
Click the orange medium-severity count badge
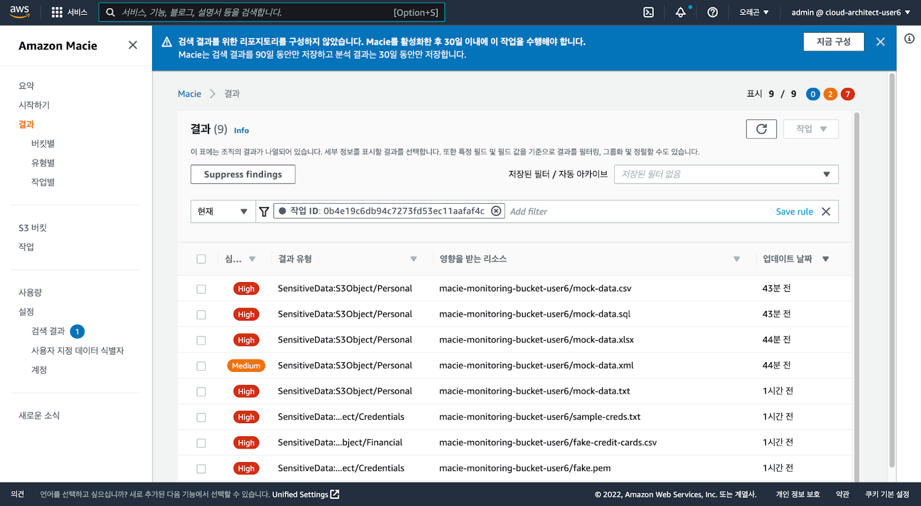tap(830, 94)
